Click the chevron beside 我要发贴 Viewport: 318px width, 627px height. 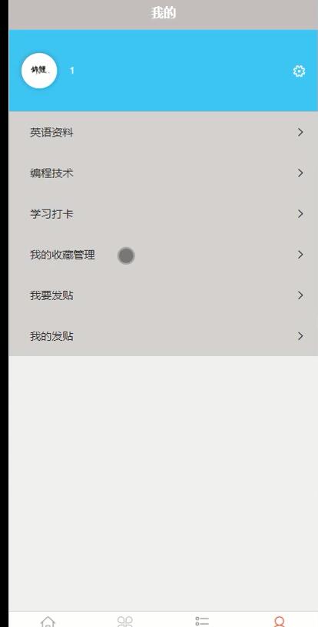[x=300, y=295]
